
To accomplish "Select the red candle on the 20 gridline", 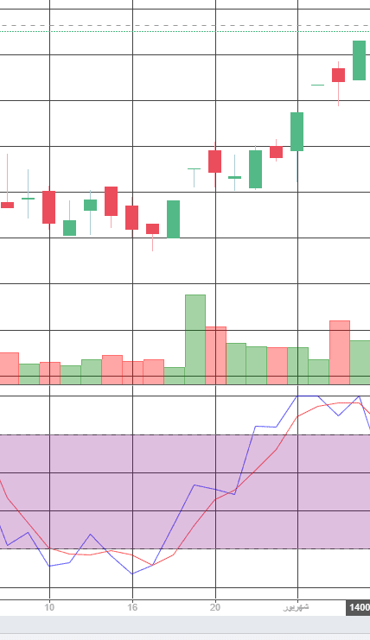I will [214, 162].
